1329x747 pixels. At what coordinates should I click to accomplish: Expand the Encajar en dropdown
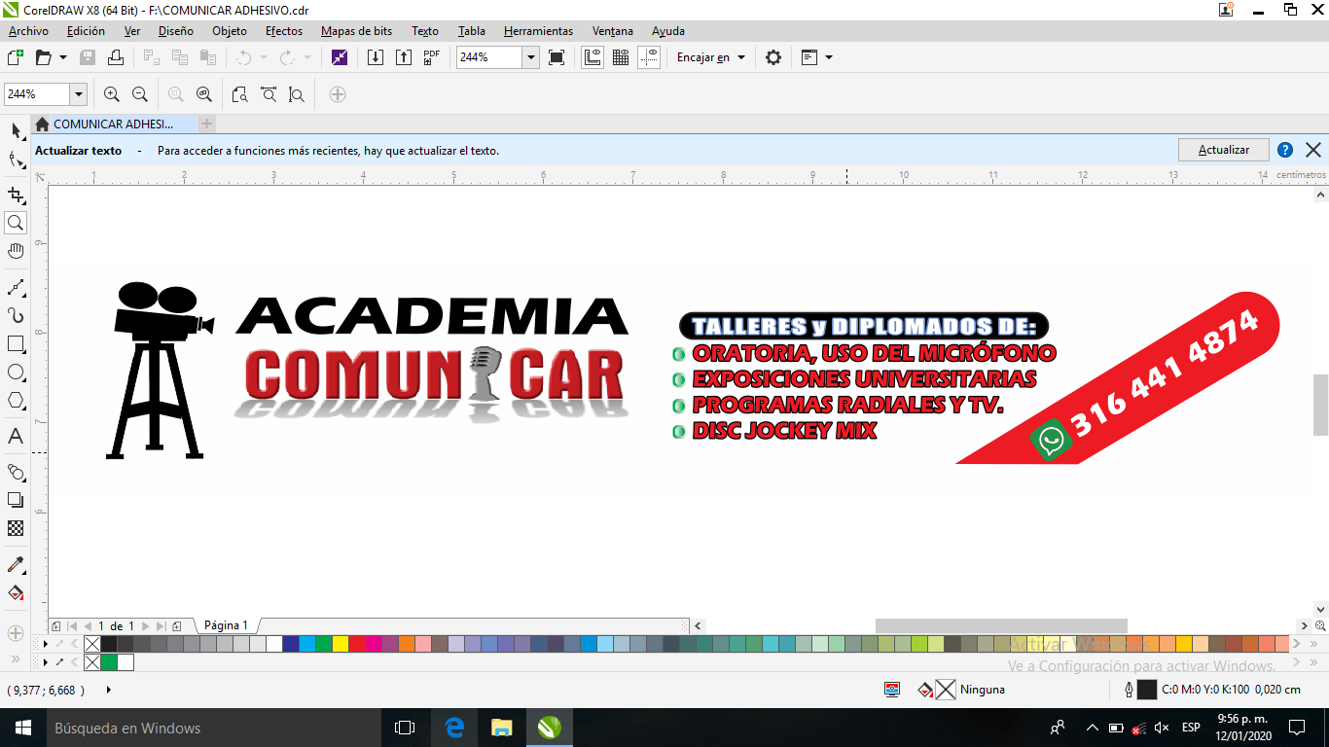(711, 57)
